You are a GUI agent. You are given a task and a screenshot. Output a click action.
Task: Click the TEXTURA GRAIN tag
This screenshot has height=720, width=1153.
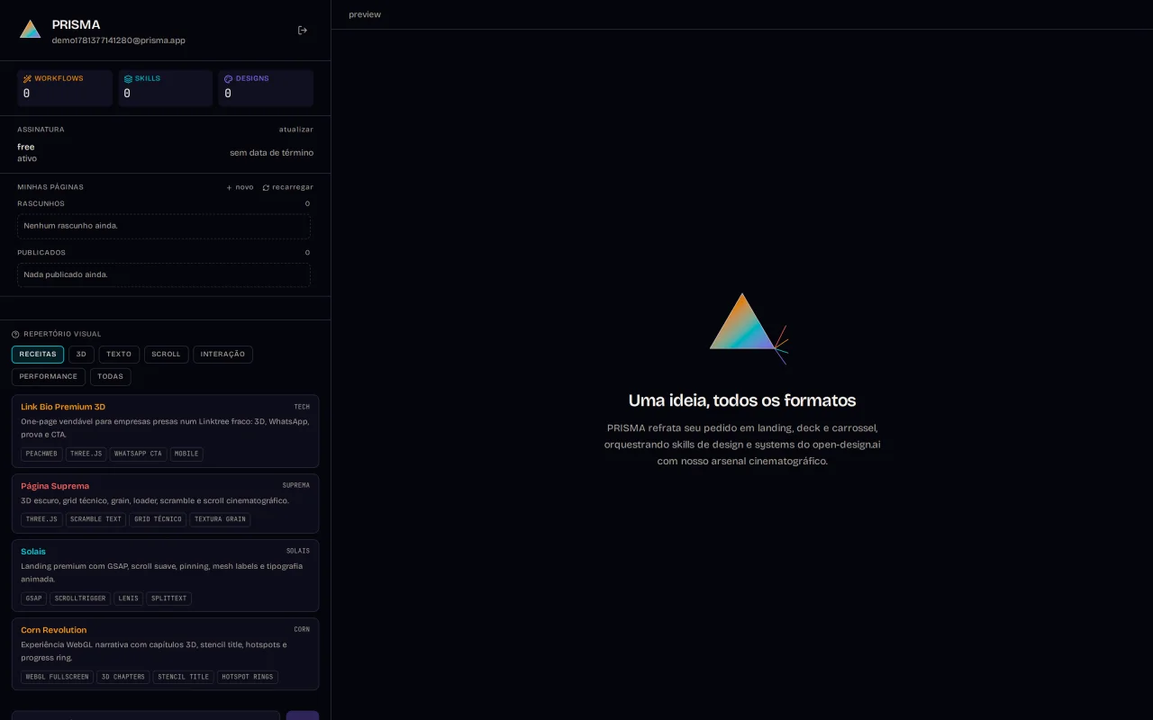point(220,519)
